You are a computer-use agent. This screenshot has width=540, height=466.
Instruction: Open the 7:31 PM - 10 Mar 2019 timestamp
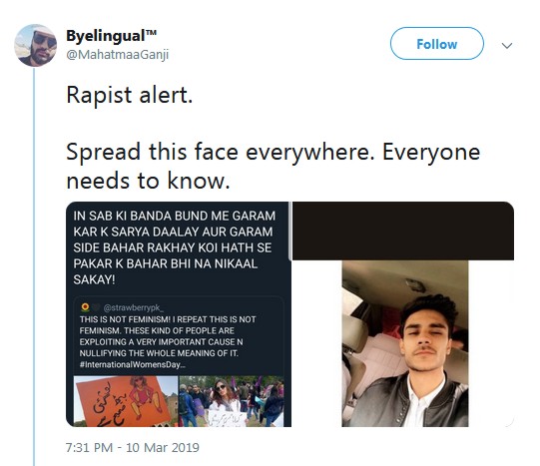pos(133,447)
